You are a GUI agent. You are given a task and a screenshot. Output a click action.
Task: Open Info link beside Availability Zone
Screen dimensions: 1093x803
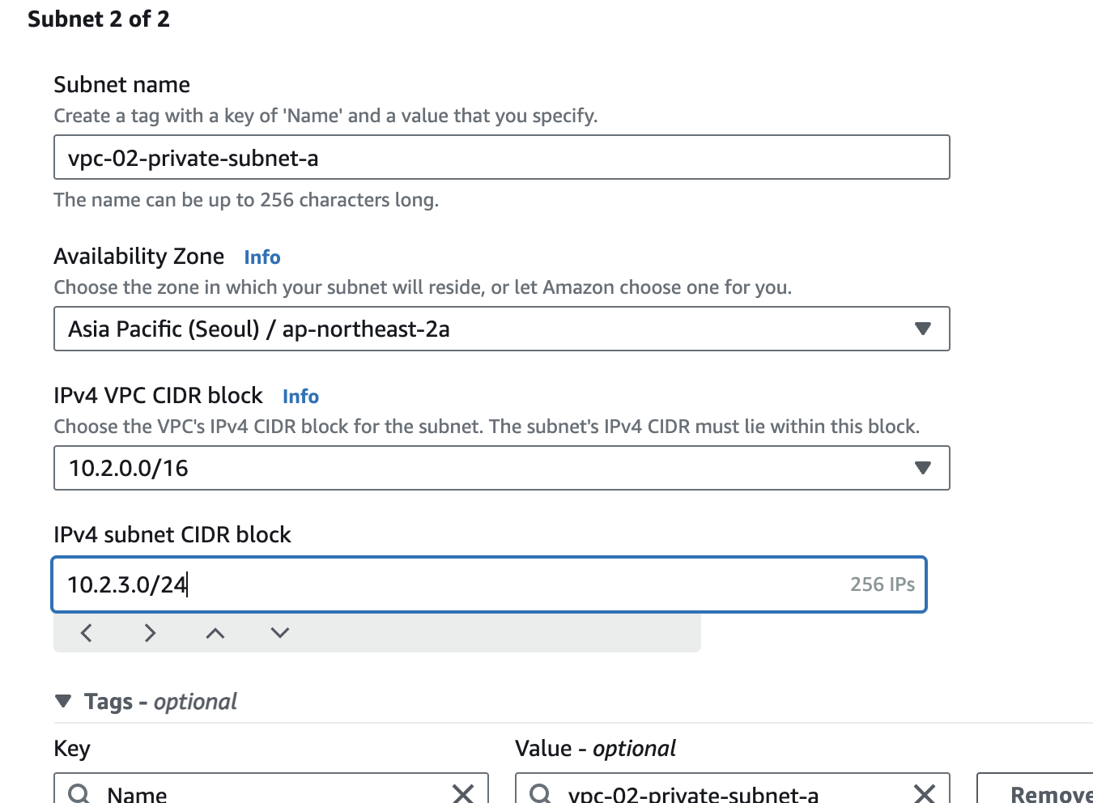[262, 257]
